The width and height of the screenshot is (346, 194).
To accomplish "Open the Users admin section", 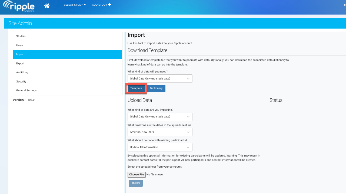I will [68, 46].
